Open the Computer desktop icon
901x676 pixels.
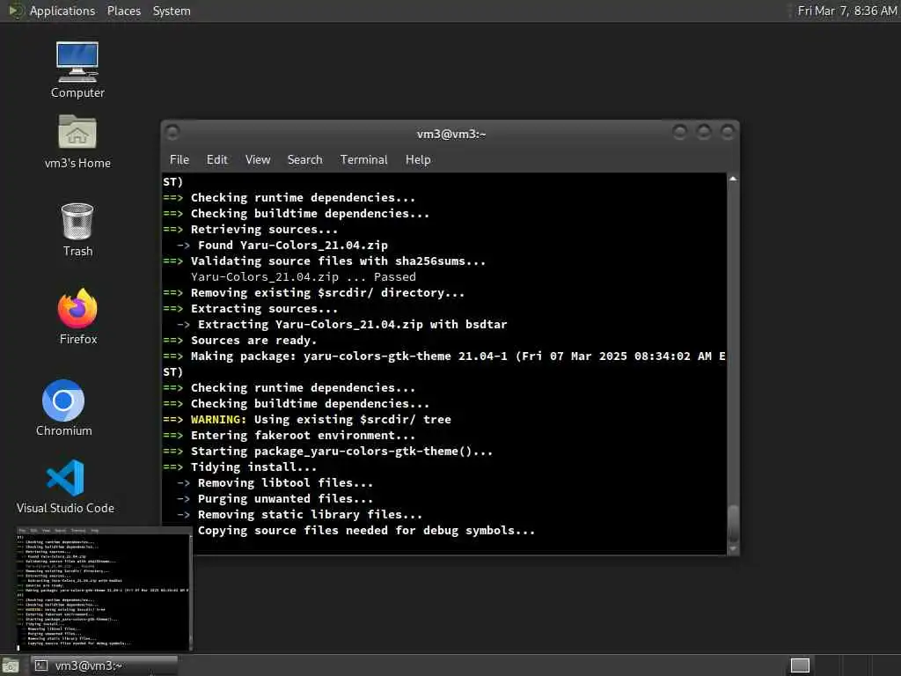click(77, 69)
